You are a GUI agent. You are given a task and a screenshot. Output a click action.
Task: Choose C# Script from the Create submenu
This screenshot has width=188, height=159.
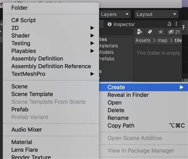click(x=51, y=20)
